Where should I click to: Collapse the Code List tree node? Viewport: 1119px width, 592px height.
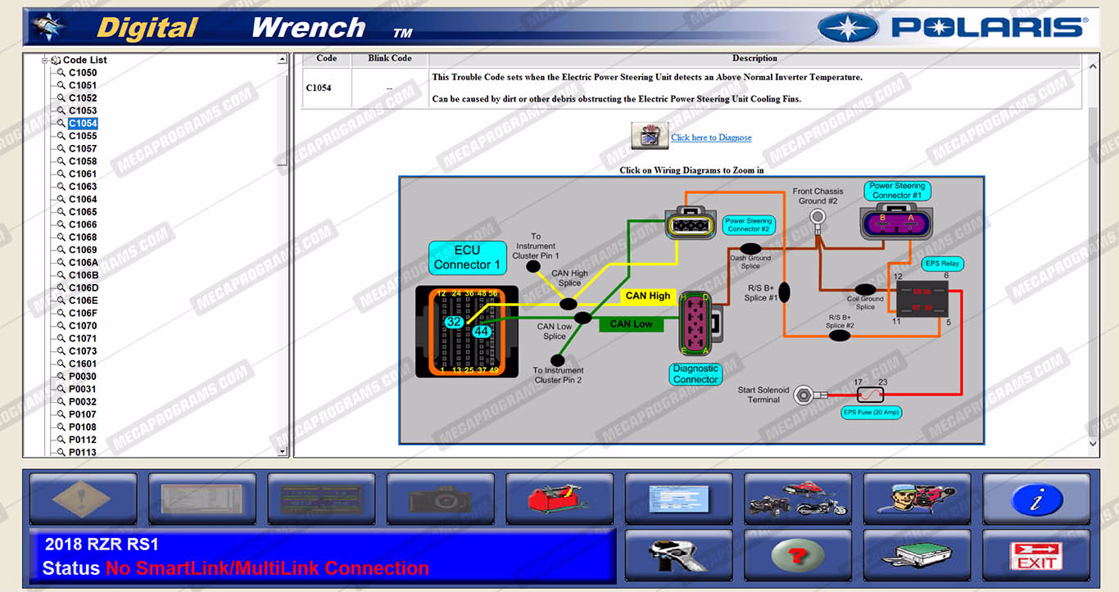tap(46, 60)
